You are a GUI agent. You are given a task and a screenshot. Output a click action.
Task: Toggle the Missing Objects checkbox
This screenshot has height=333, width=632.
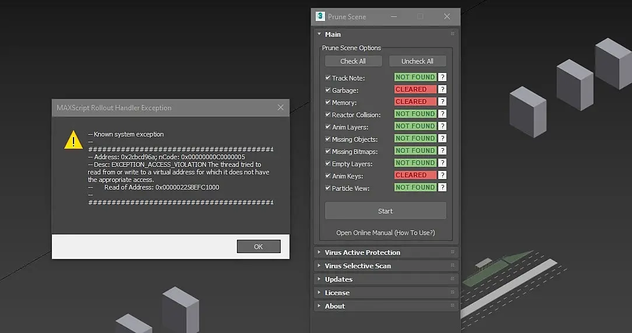click(328, 139)
